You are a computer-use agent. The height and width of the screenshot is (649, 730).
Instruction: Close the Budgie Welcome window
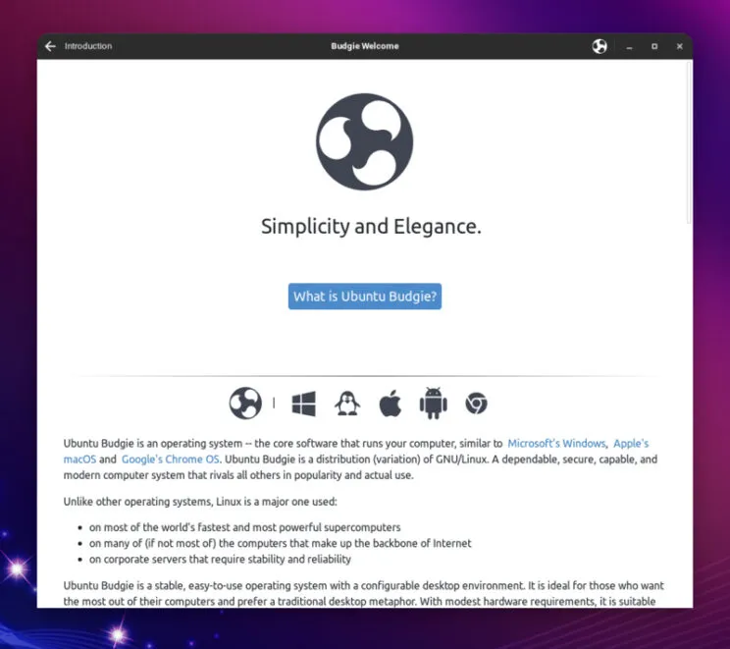click(x=678, y=46)
